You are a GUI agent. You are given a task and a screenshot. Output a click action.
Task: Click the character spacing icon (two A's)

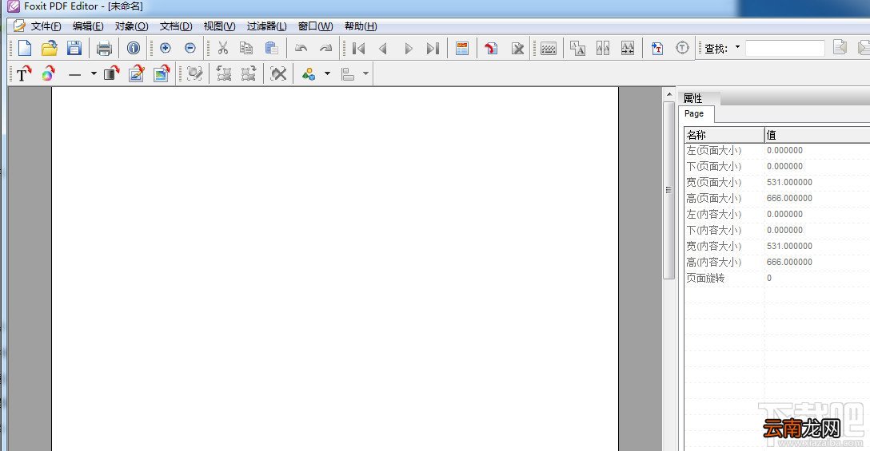(603, 48)
